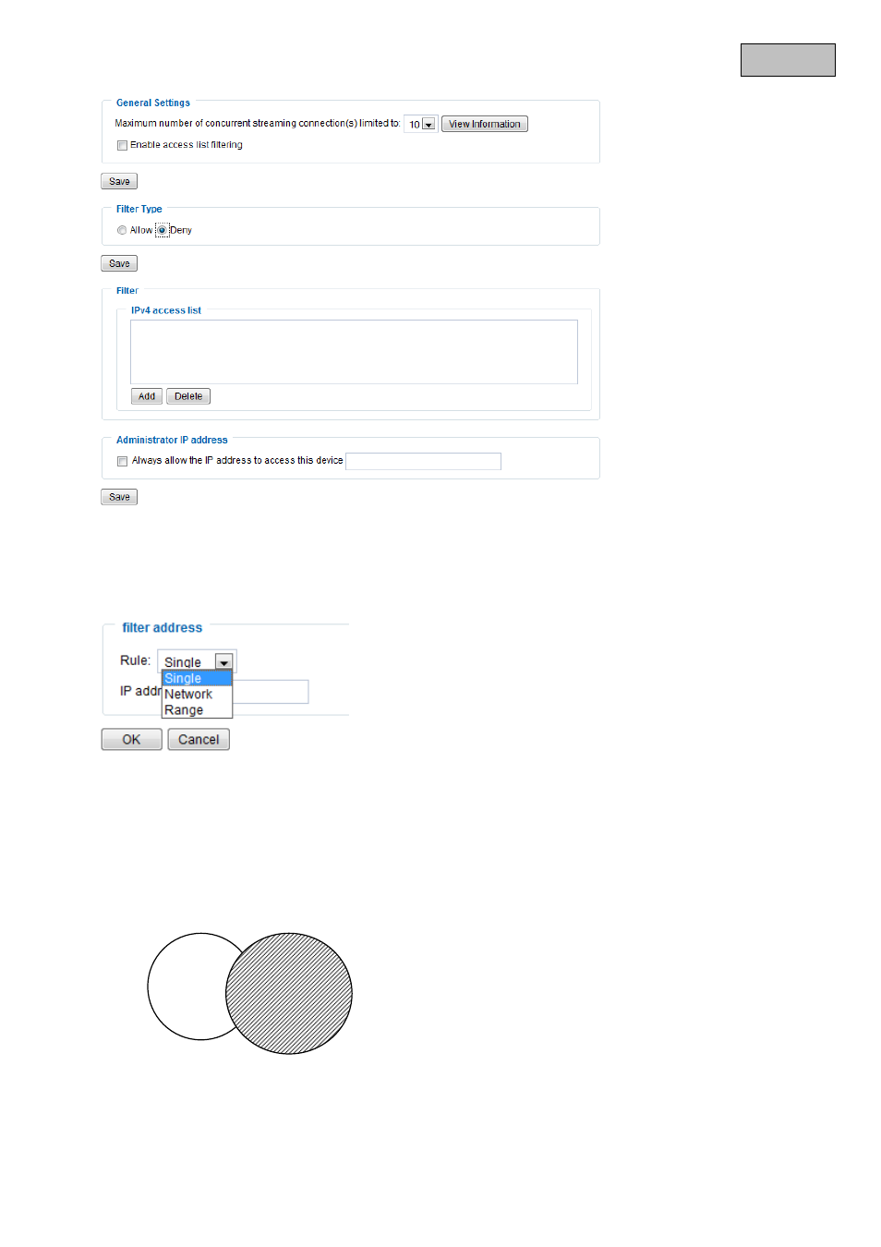Focus the administrator IP address field
The image size is (881, 1247).
pos(423,461)
